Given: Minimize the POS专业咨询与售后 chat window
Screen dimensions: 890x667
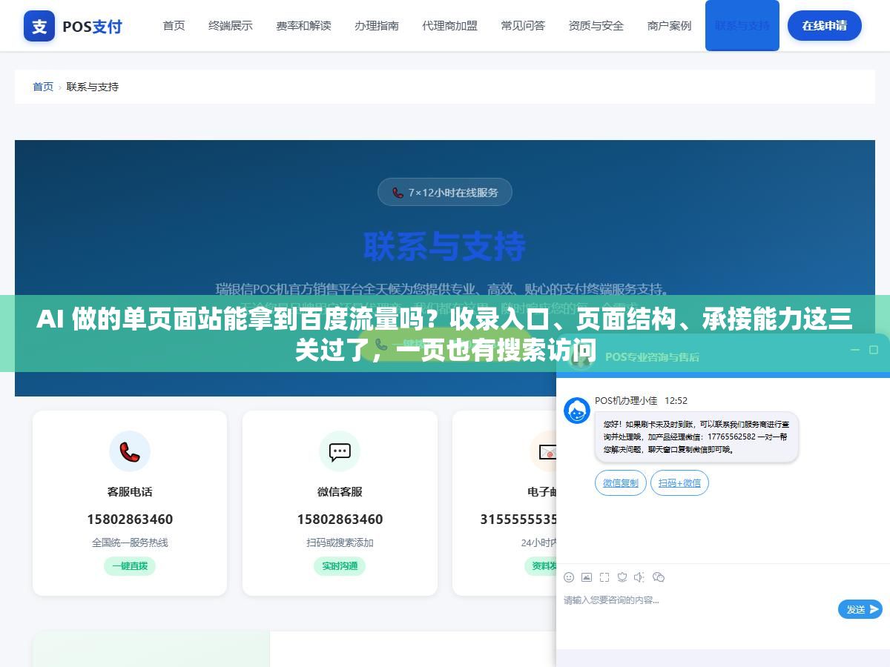Looking at the screenshot, I should 855,349.
